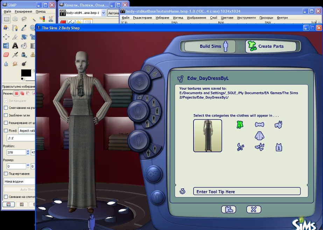Choose the Formal bow tie category icon
The width and height of the screenshot is (323, 230).
(x=259, y=125)
